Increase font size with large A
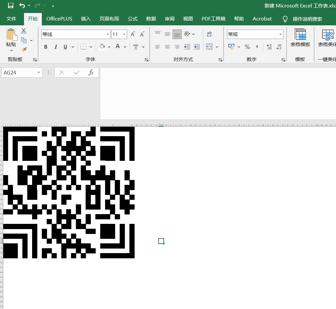This screenshot has width=336, height=309. (x=133, y=34)
